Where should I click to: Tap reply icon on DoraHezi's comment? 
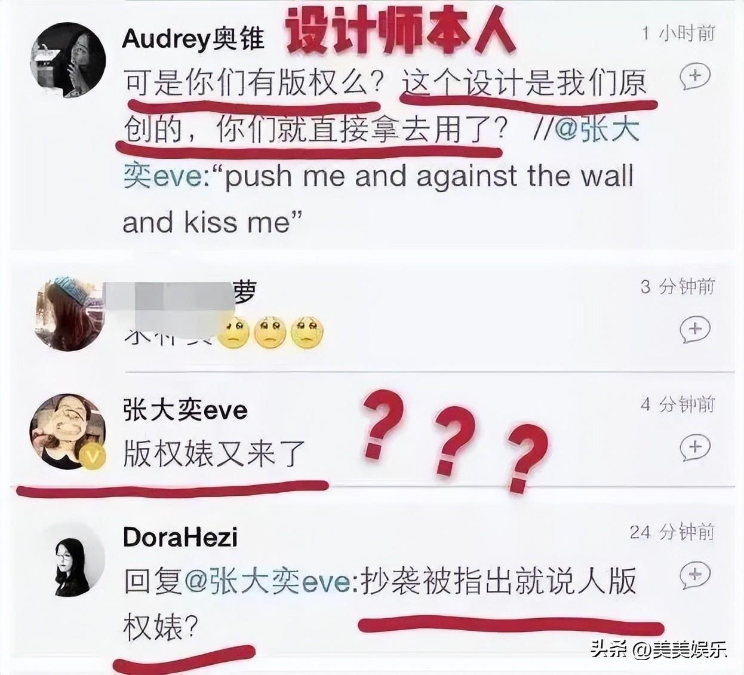coord(695,575)
